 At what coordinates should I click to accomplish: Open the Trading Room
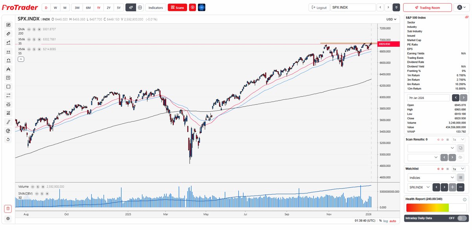[427, 7]
